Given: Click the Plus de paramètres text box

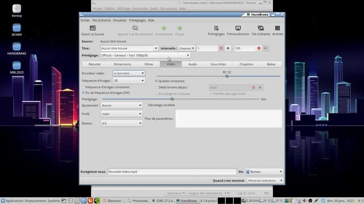Looking at the screenshot, I should 229,118.
